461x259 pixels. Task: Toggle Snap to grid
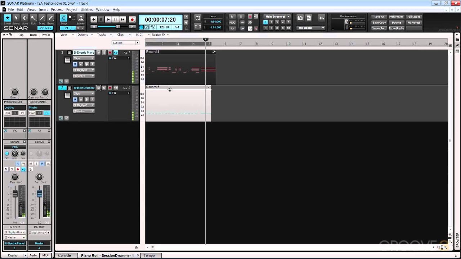click(x=63, y=18)
